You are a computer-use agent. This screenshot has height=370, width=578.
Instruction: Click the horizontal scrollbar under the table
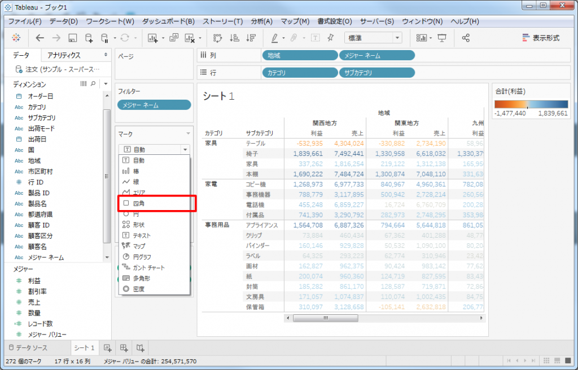tap(325, 318)
